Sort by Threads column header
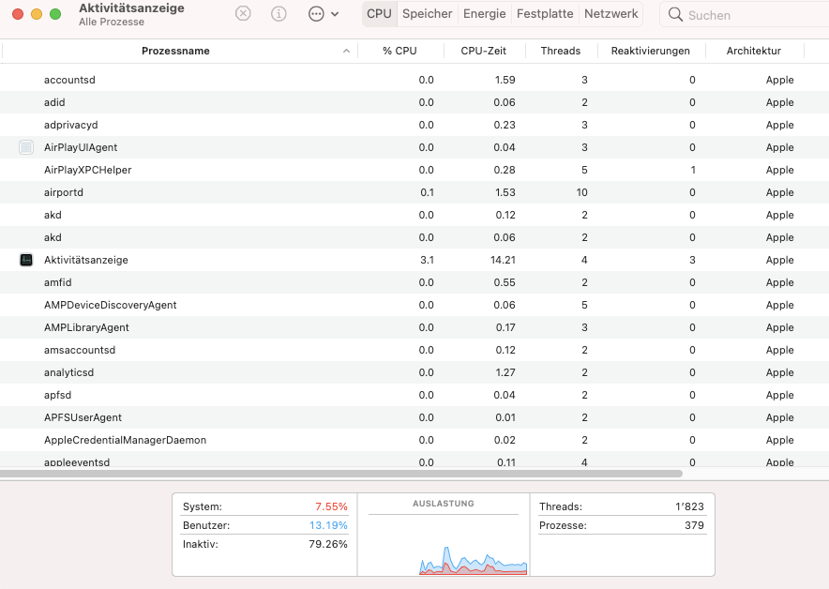829x589 pixels. pyautogui.click(x=561, y=51)
